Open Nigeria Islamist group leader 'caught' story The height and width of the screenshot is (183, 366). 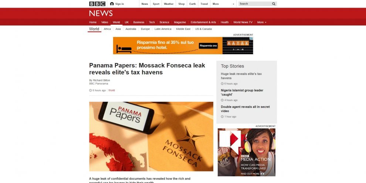point(242,93)
